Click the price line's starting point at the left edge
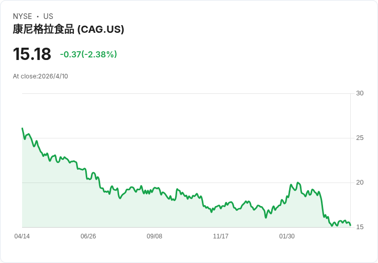The image size is (378, 263). (23, 128)
